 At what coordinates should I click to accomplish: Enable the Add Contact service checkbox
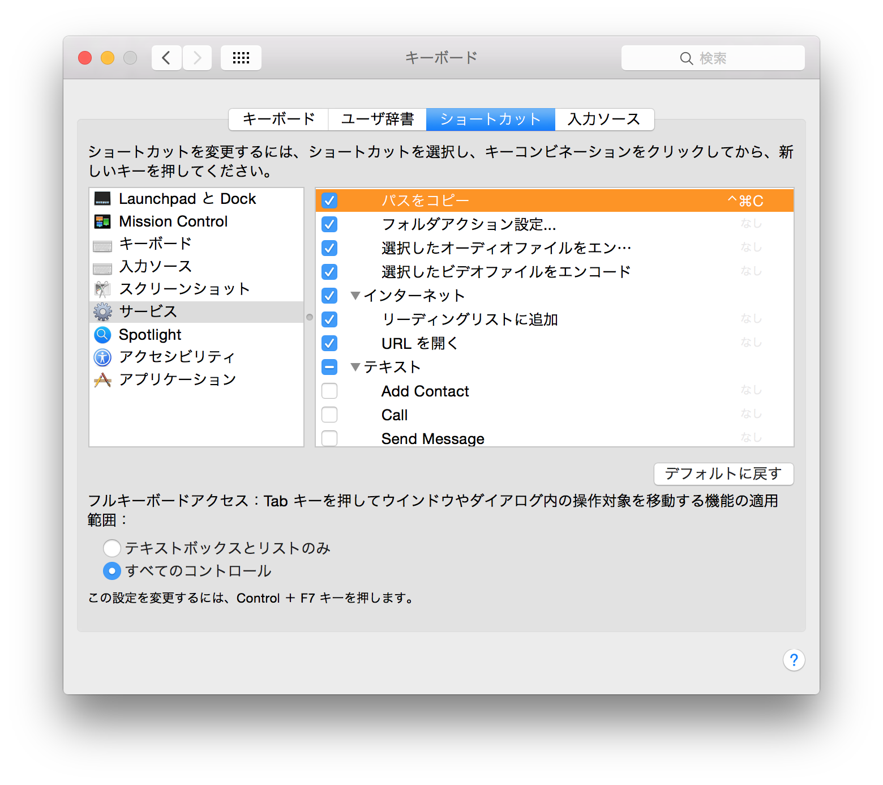tap(329, 391)
